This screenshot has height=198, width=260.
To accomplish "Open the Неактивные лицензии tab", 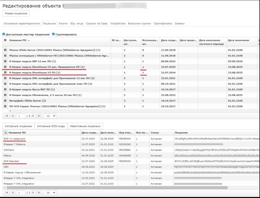I will pos(85,126).
